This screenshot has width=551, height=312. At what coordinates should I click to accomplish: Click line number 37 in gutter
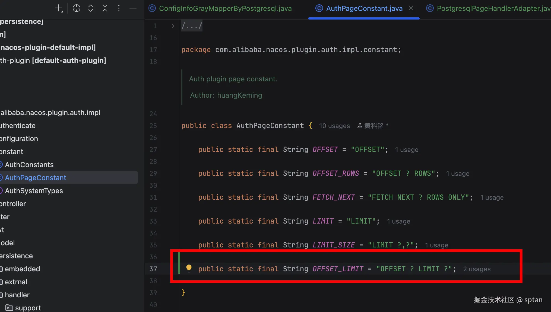[x=153, y=269]
